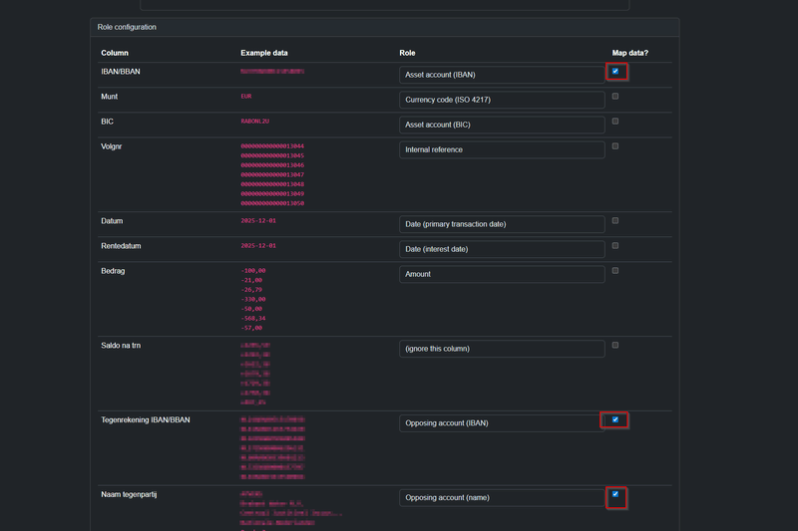798x531 pixels.
Task: Enable Map data for Munt row
Action: pos(615,97)
